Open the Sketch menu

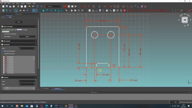[x=23, y=3]
